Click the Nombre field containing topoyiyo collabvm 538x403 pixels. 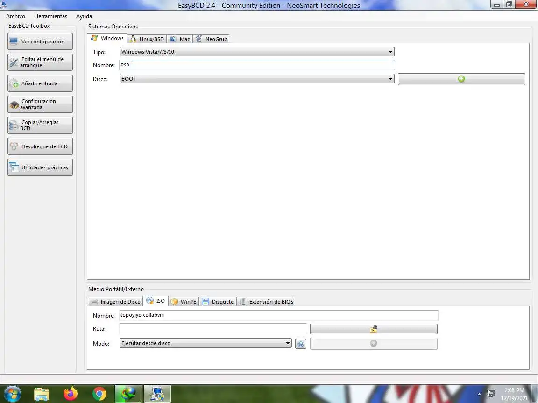point(279,315)
